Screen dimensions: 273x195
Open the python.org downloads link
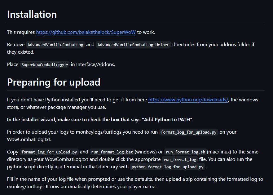coord(188,100)
